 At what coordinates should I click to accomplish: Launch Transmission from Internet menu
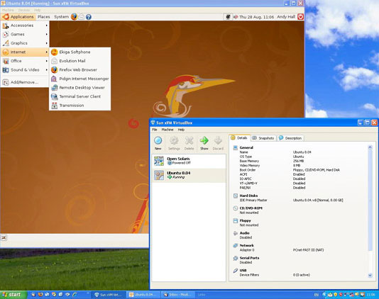(x=79, y=106)
